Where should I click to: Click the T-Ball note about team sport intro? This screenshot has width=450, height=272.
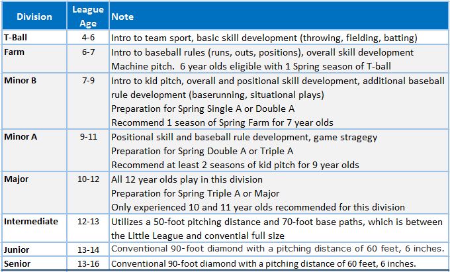click(263, 38)
